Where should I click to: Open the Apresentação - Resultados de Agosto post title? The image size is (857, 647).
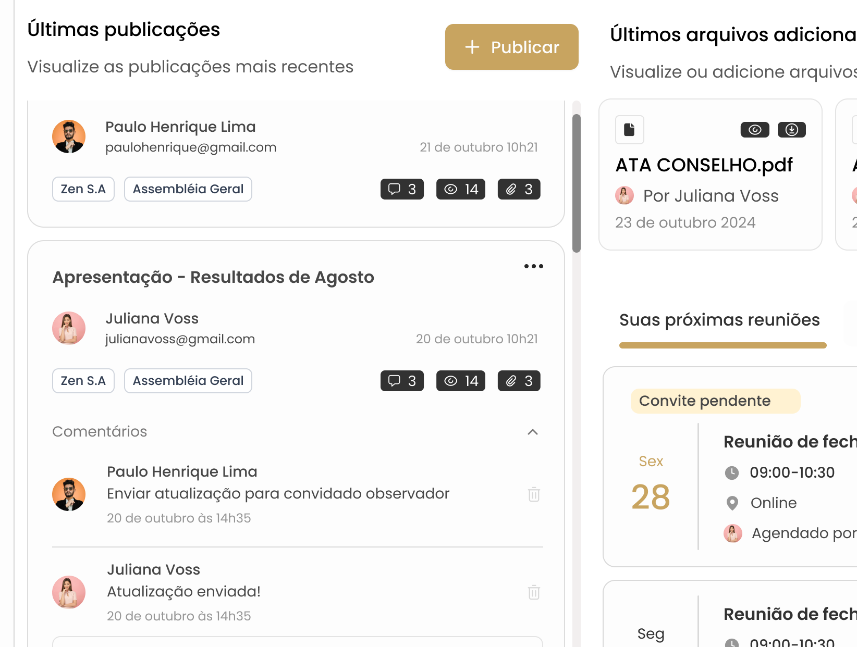coord(213,277)
